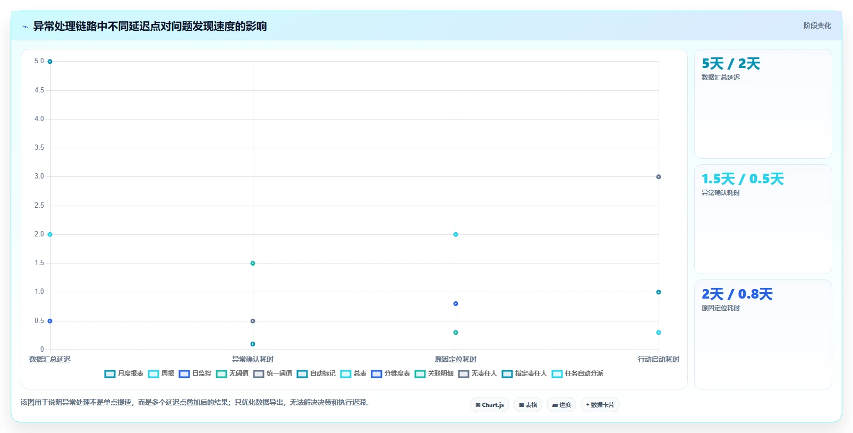Select the 0.3 point on 原因定位耗时

pyautogui.click(x=456, y=333)
